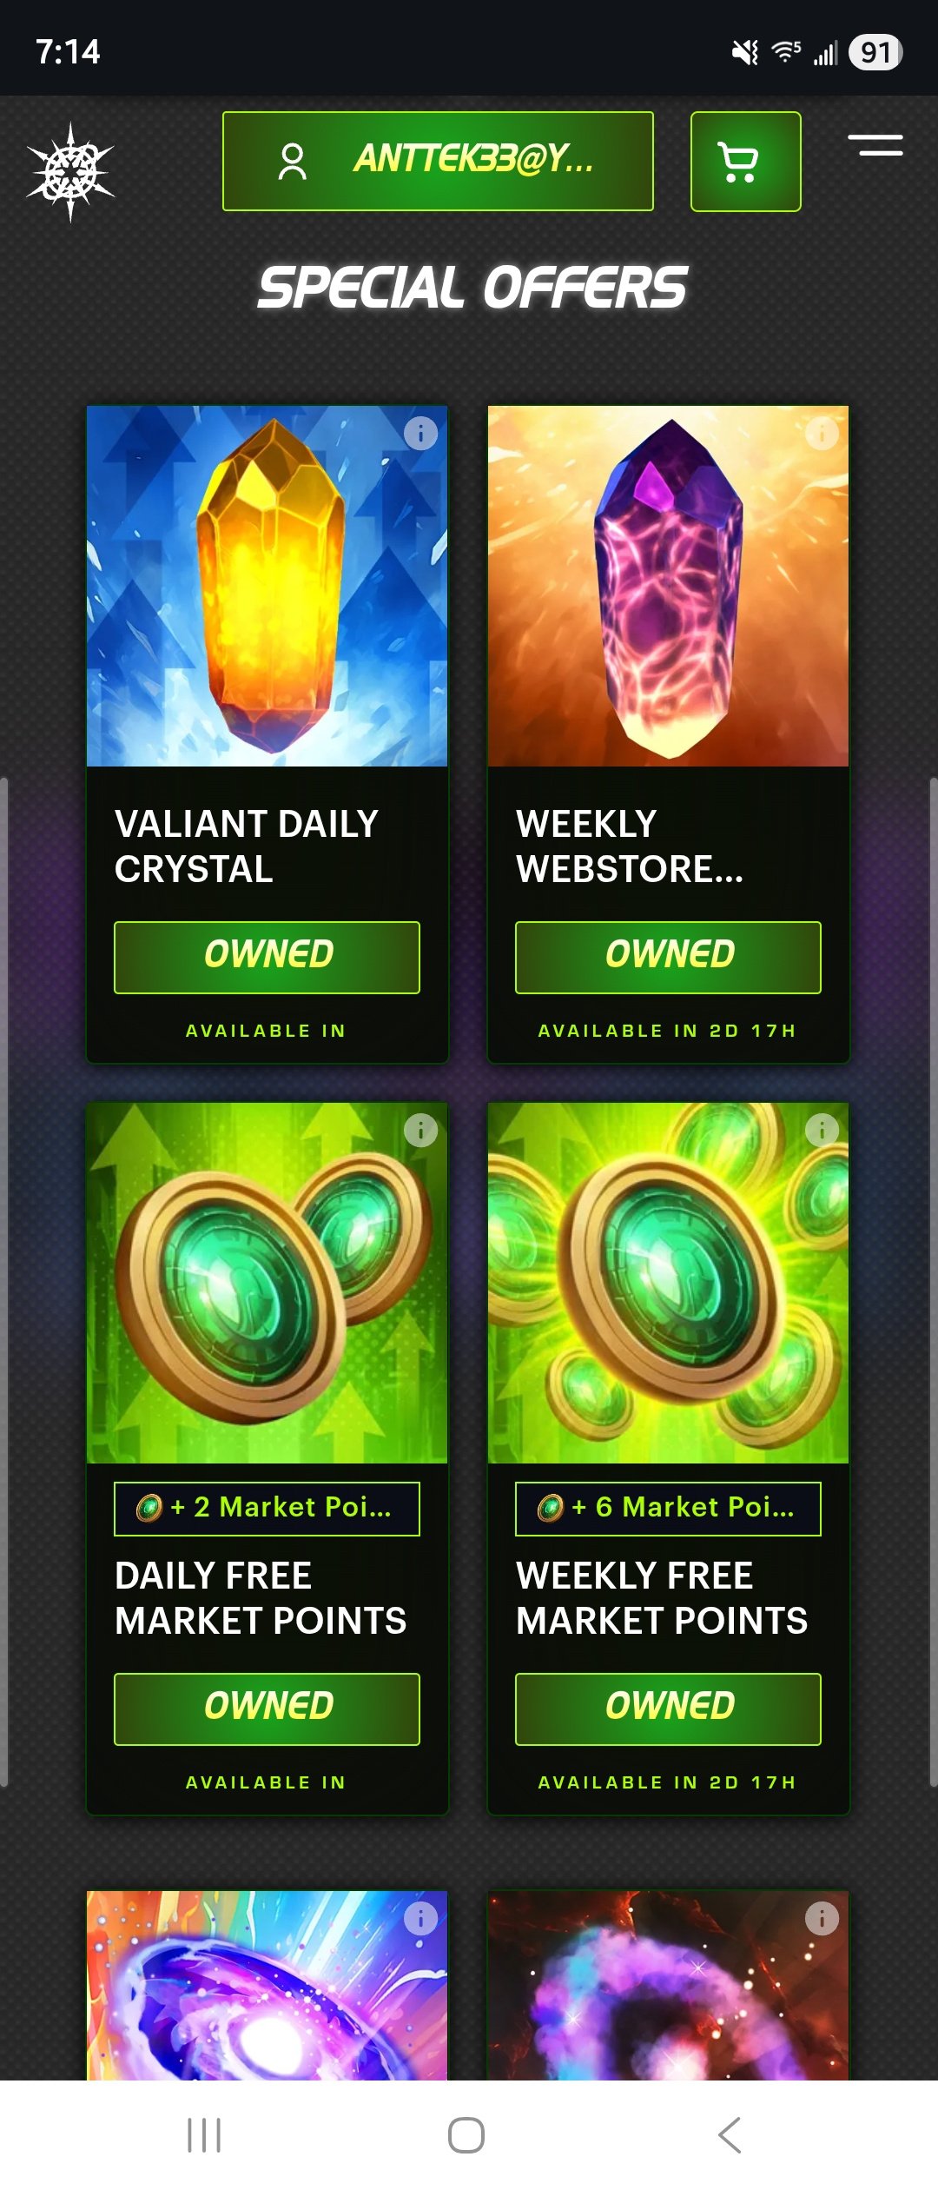Open info on the rainbow galaxy offer

(421, 1918)
